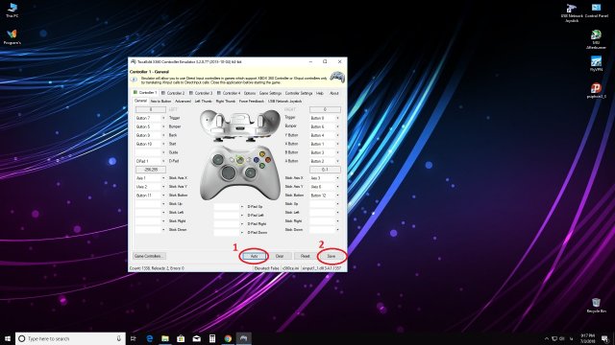This screenshot has width=615, height=345.
Task: Click the Save button
Action: pyautogui.click(x=332, y=256)
